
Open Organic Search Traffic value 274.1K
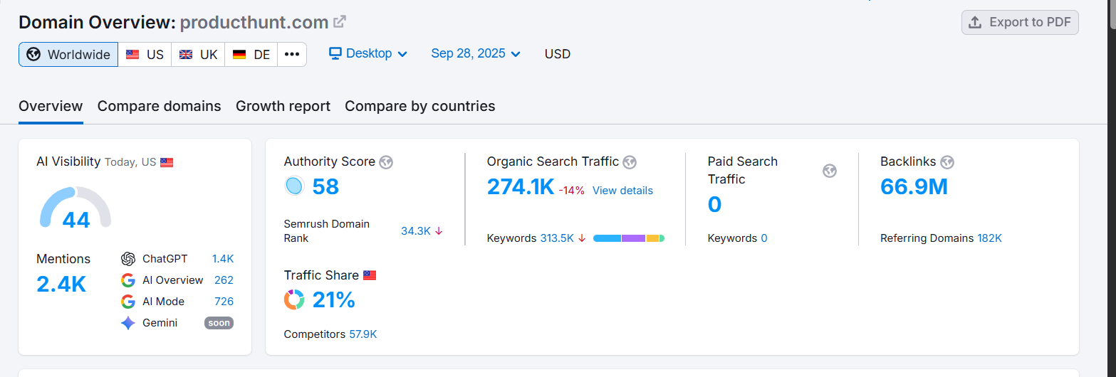[x=521, y=186]
